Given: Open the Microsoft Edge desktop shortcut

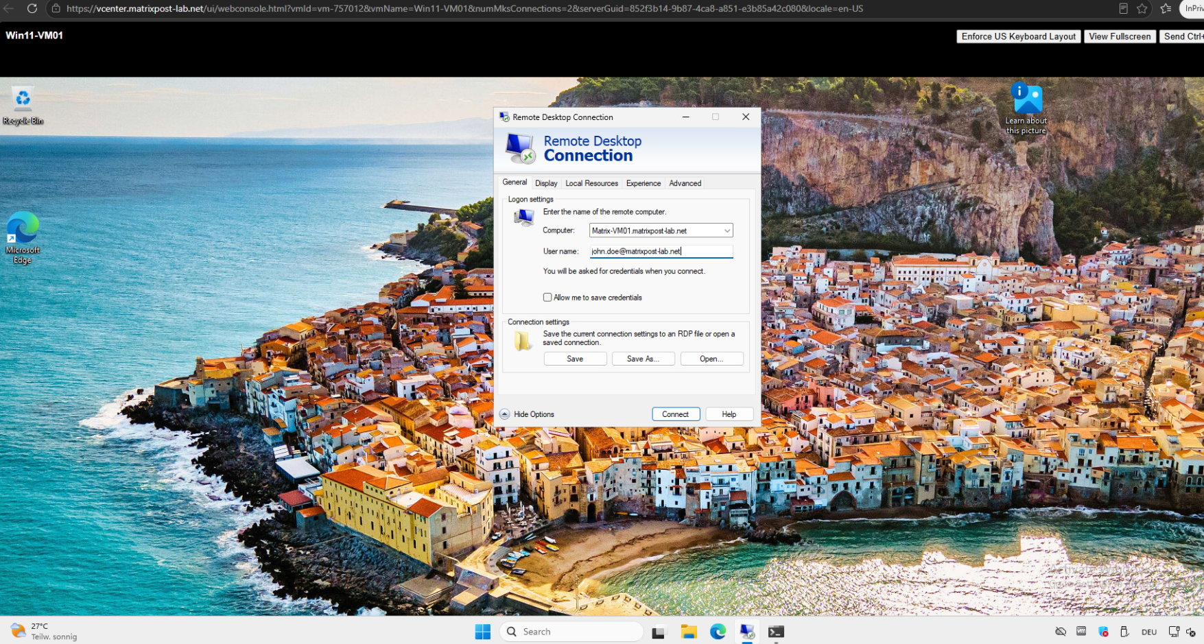Looking at the screenshot, I should tap(23, 237).
